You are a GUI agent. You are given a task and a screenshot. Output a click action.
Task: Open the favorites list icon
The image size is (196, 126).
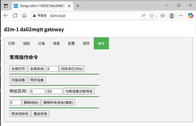[x=163, y=16]
